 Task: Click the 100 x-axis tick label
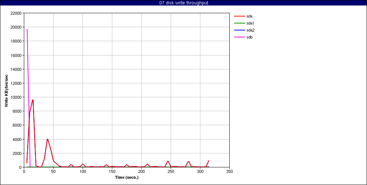[x=83, y=172]
